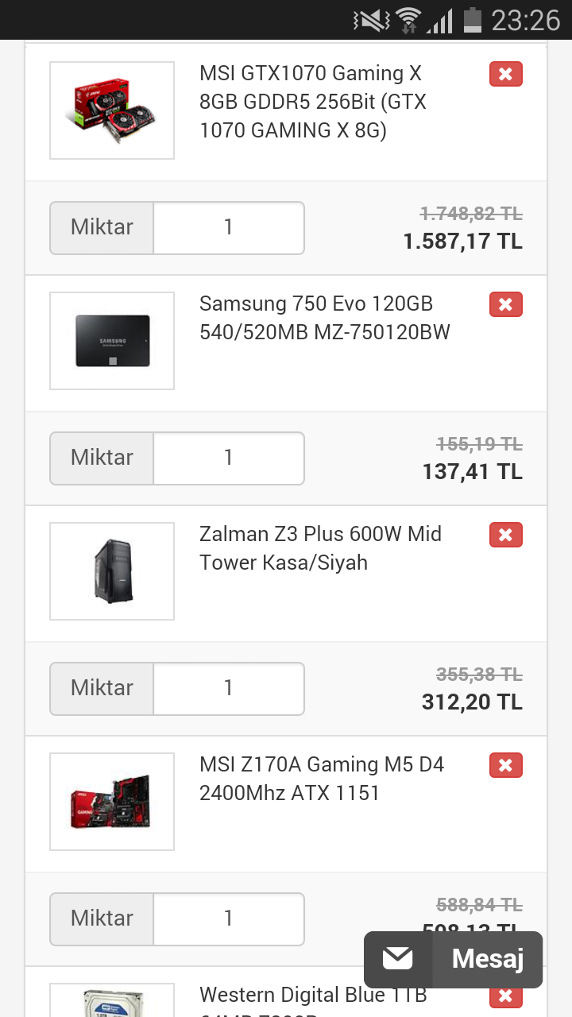
Task: Delete Zalman Z3 Plus case item
Action: click(x=505, y=536)
